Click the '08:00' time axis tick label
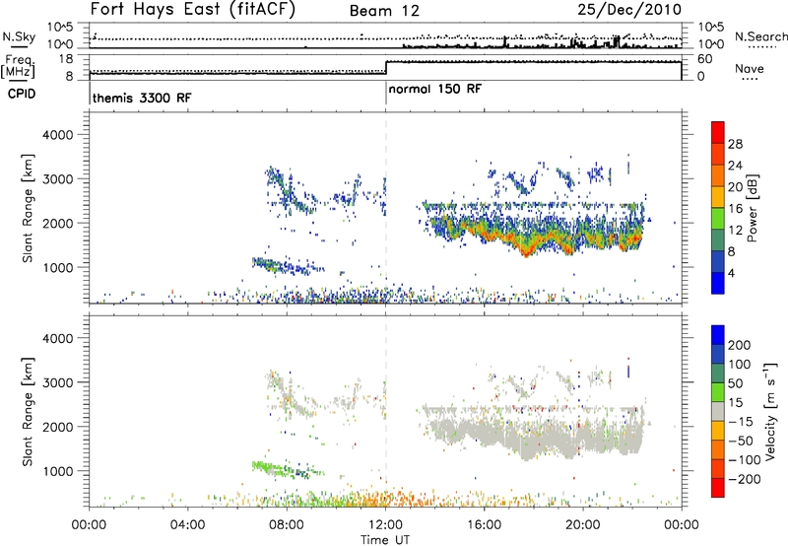Viewport: 788px width, 546px height. [x=287, y=525]
